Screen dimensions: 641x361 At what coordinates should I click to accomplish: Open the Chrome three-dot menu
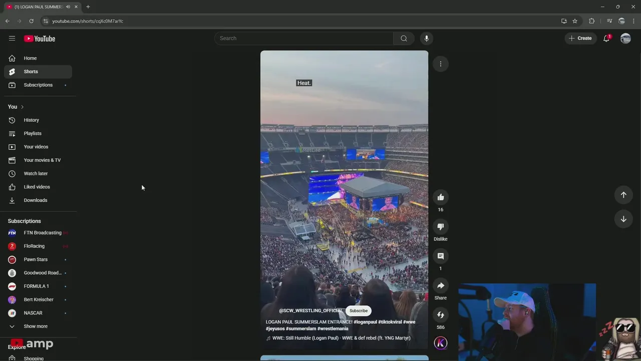(633, 21)
